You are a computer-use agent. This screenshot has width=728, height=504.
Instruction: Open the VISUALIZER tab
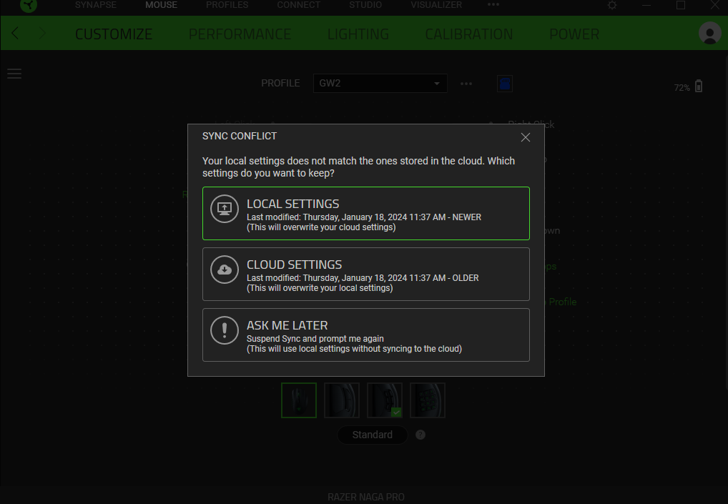pyautogui.click(x=436, y=4)
